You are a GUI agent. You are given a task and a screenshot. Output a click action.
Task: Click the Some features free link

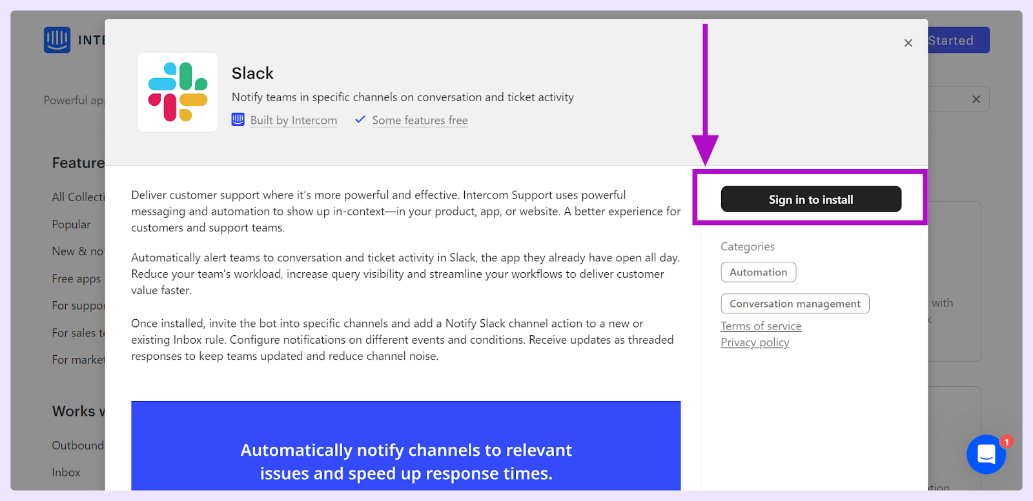[x=420, y=120]
